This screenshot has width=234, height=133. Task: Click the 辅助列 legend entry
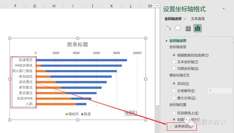click(x=72, y=114)
